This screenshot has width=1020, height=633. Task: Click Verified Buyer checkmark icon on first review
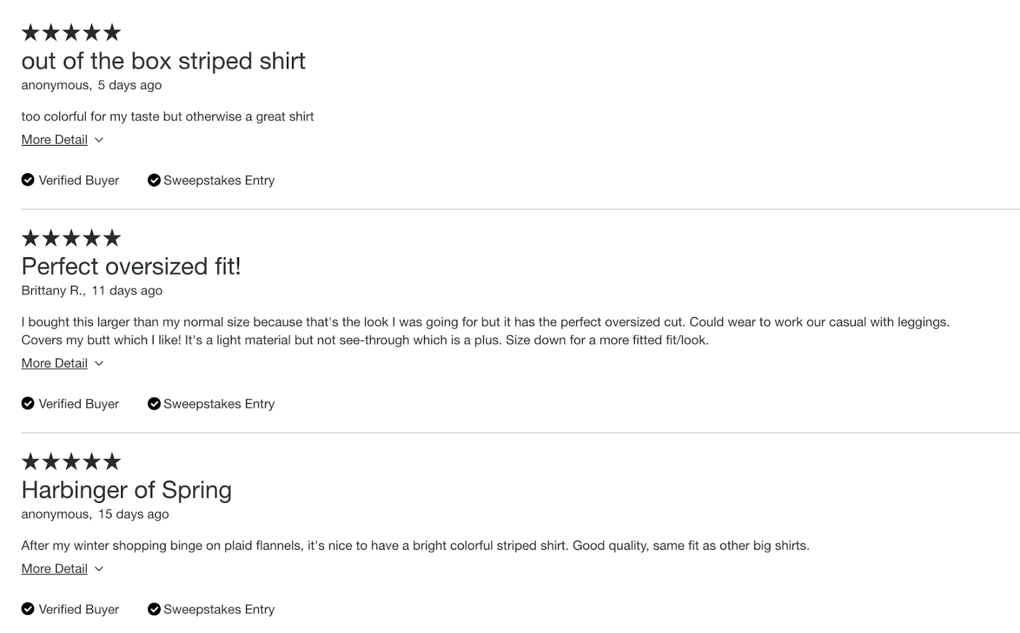[x=27, y=180]
